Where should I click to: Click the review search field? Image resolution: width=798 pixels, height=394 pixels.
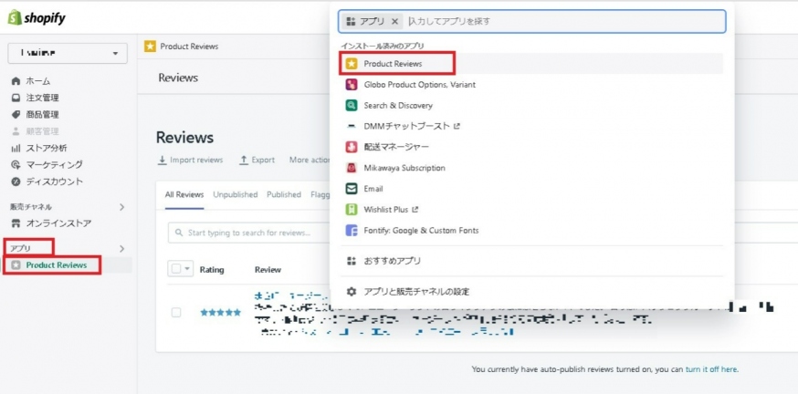pyautogui.click(x=249, y=233)
